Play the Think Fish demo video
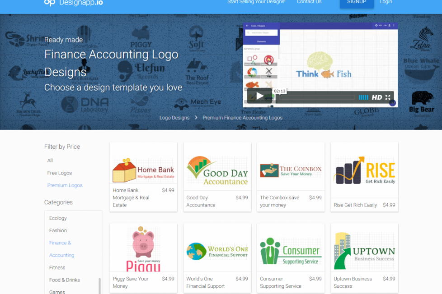 [259, 96]
